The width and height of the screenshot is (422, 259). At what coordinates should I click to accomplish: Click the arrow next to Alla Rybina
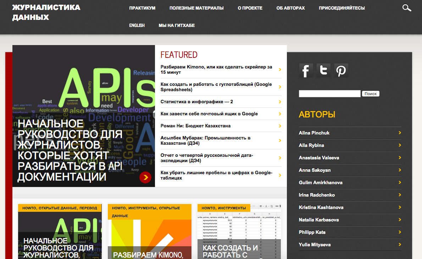[x=400, y=145]
